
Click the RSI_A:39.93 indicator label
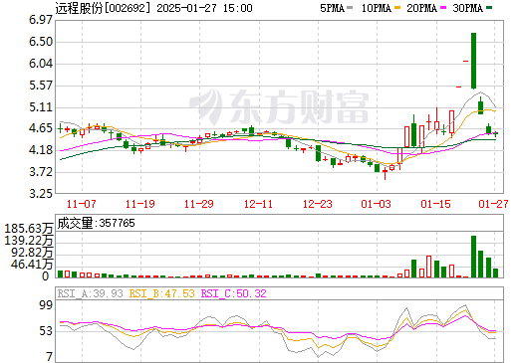point(90,293)
